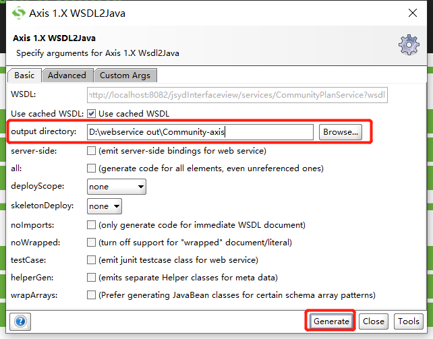This screenshot has height=339, width=433.
Task: Click the disabled WSDL URL field
Action: 237,95
